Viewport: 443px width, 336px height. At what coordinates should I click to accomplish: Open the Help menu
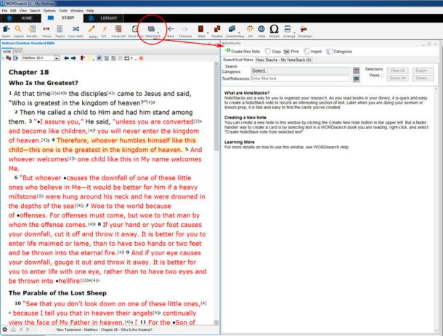click(90, 10)
